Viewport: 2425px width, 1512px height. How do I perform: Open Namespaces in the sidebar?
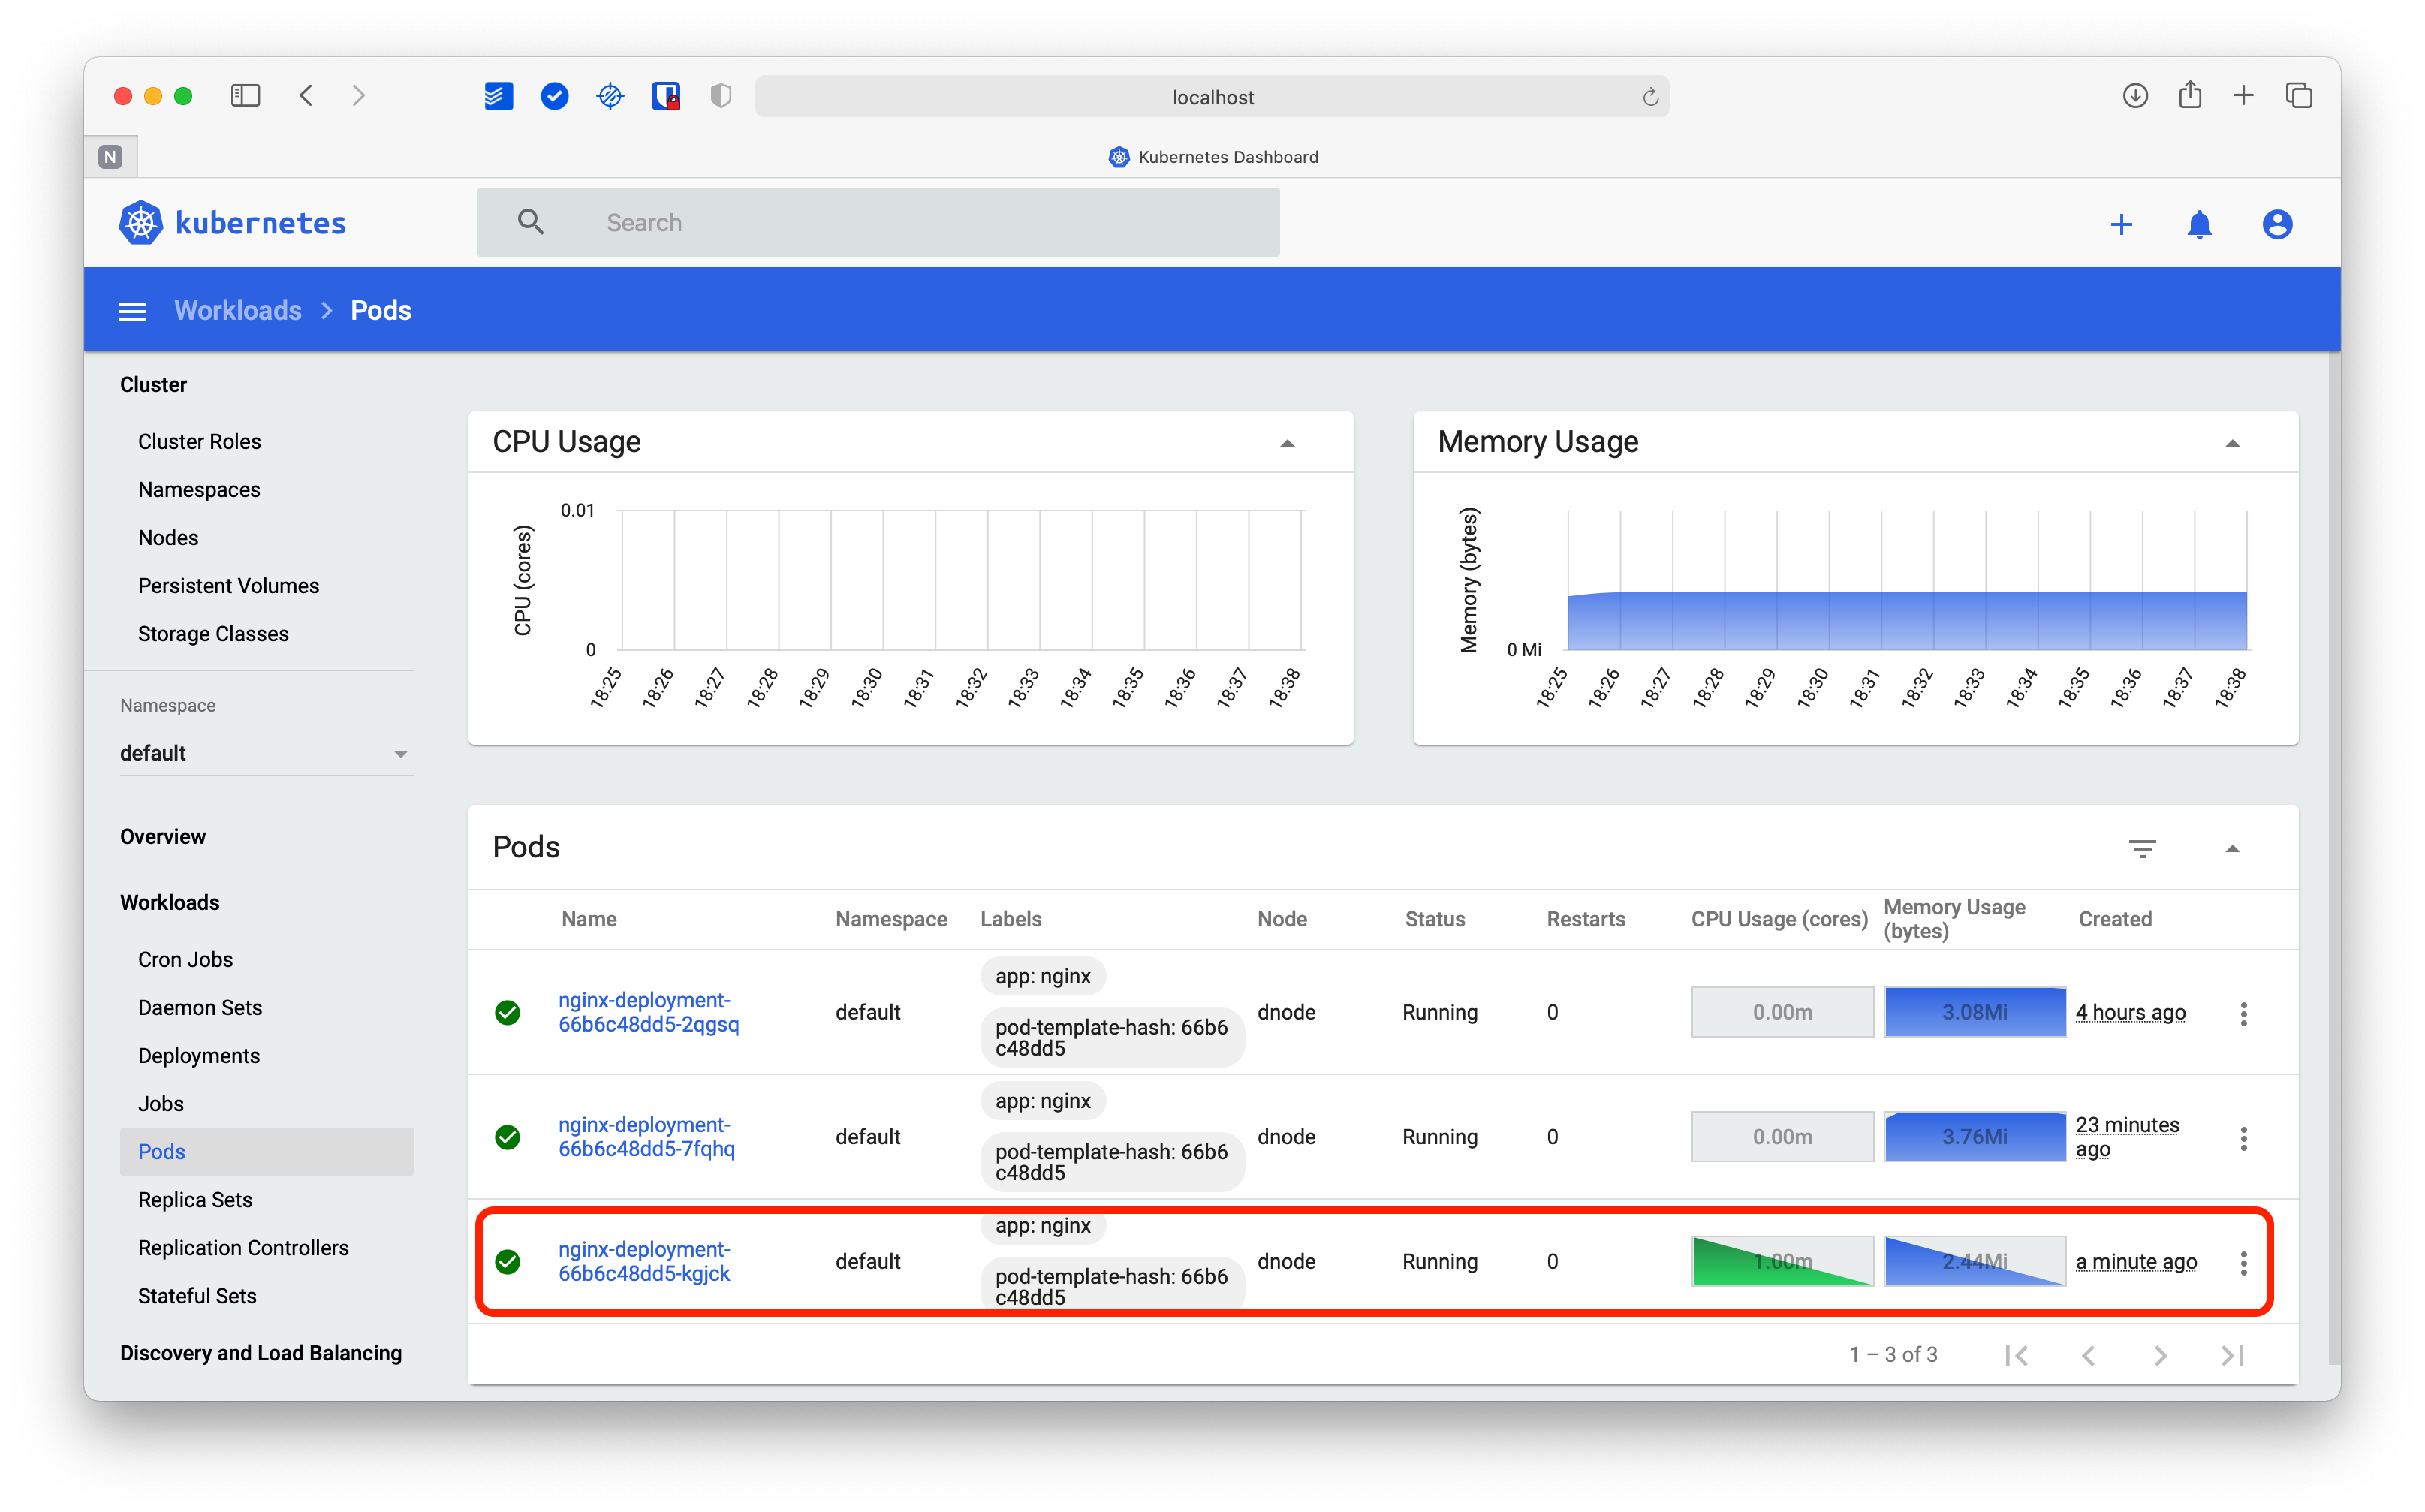(x=199, y=490)
